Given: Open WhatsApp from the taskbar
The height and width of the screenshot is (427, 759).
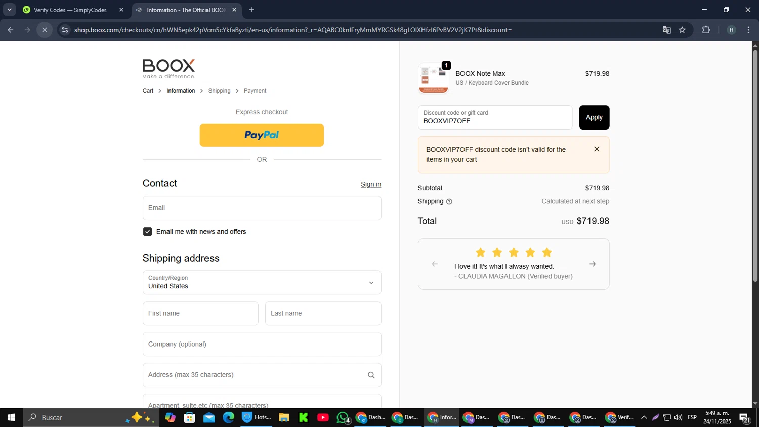Looking at the screenshot, I should (343, 417).
